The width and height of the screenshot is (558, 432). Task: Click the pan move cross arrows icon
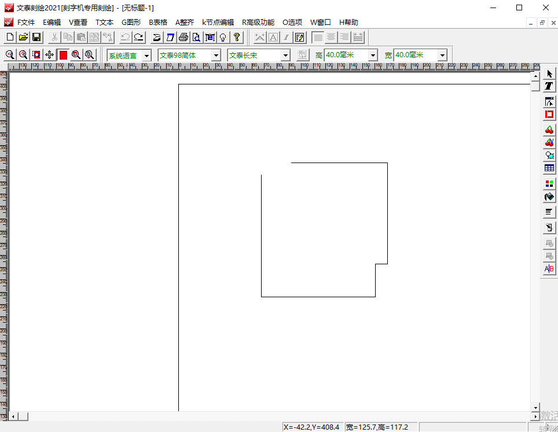49,55
